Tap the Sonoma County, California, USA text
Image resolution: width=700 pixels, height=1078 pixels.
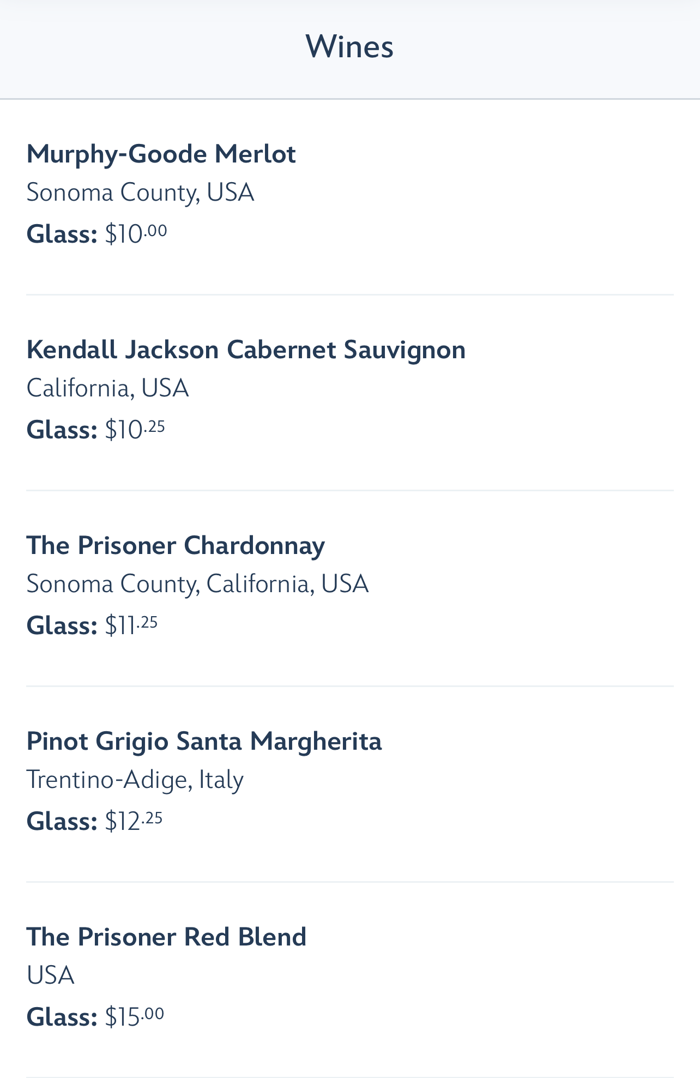point(197,585)
